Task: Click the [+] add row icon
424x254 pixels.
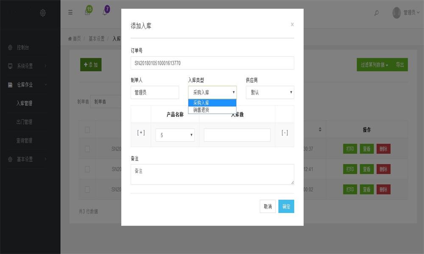Action: [141, 133]
